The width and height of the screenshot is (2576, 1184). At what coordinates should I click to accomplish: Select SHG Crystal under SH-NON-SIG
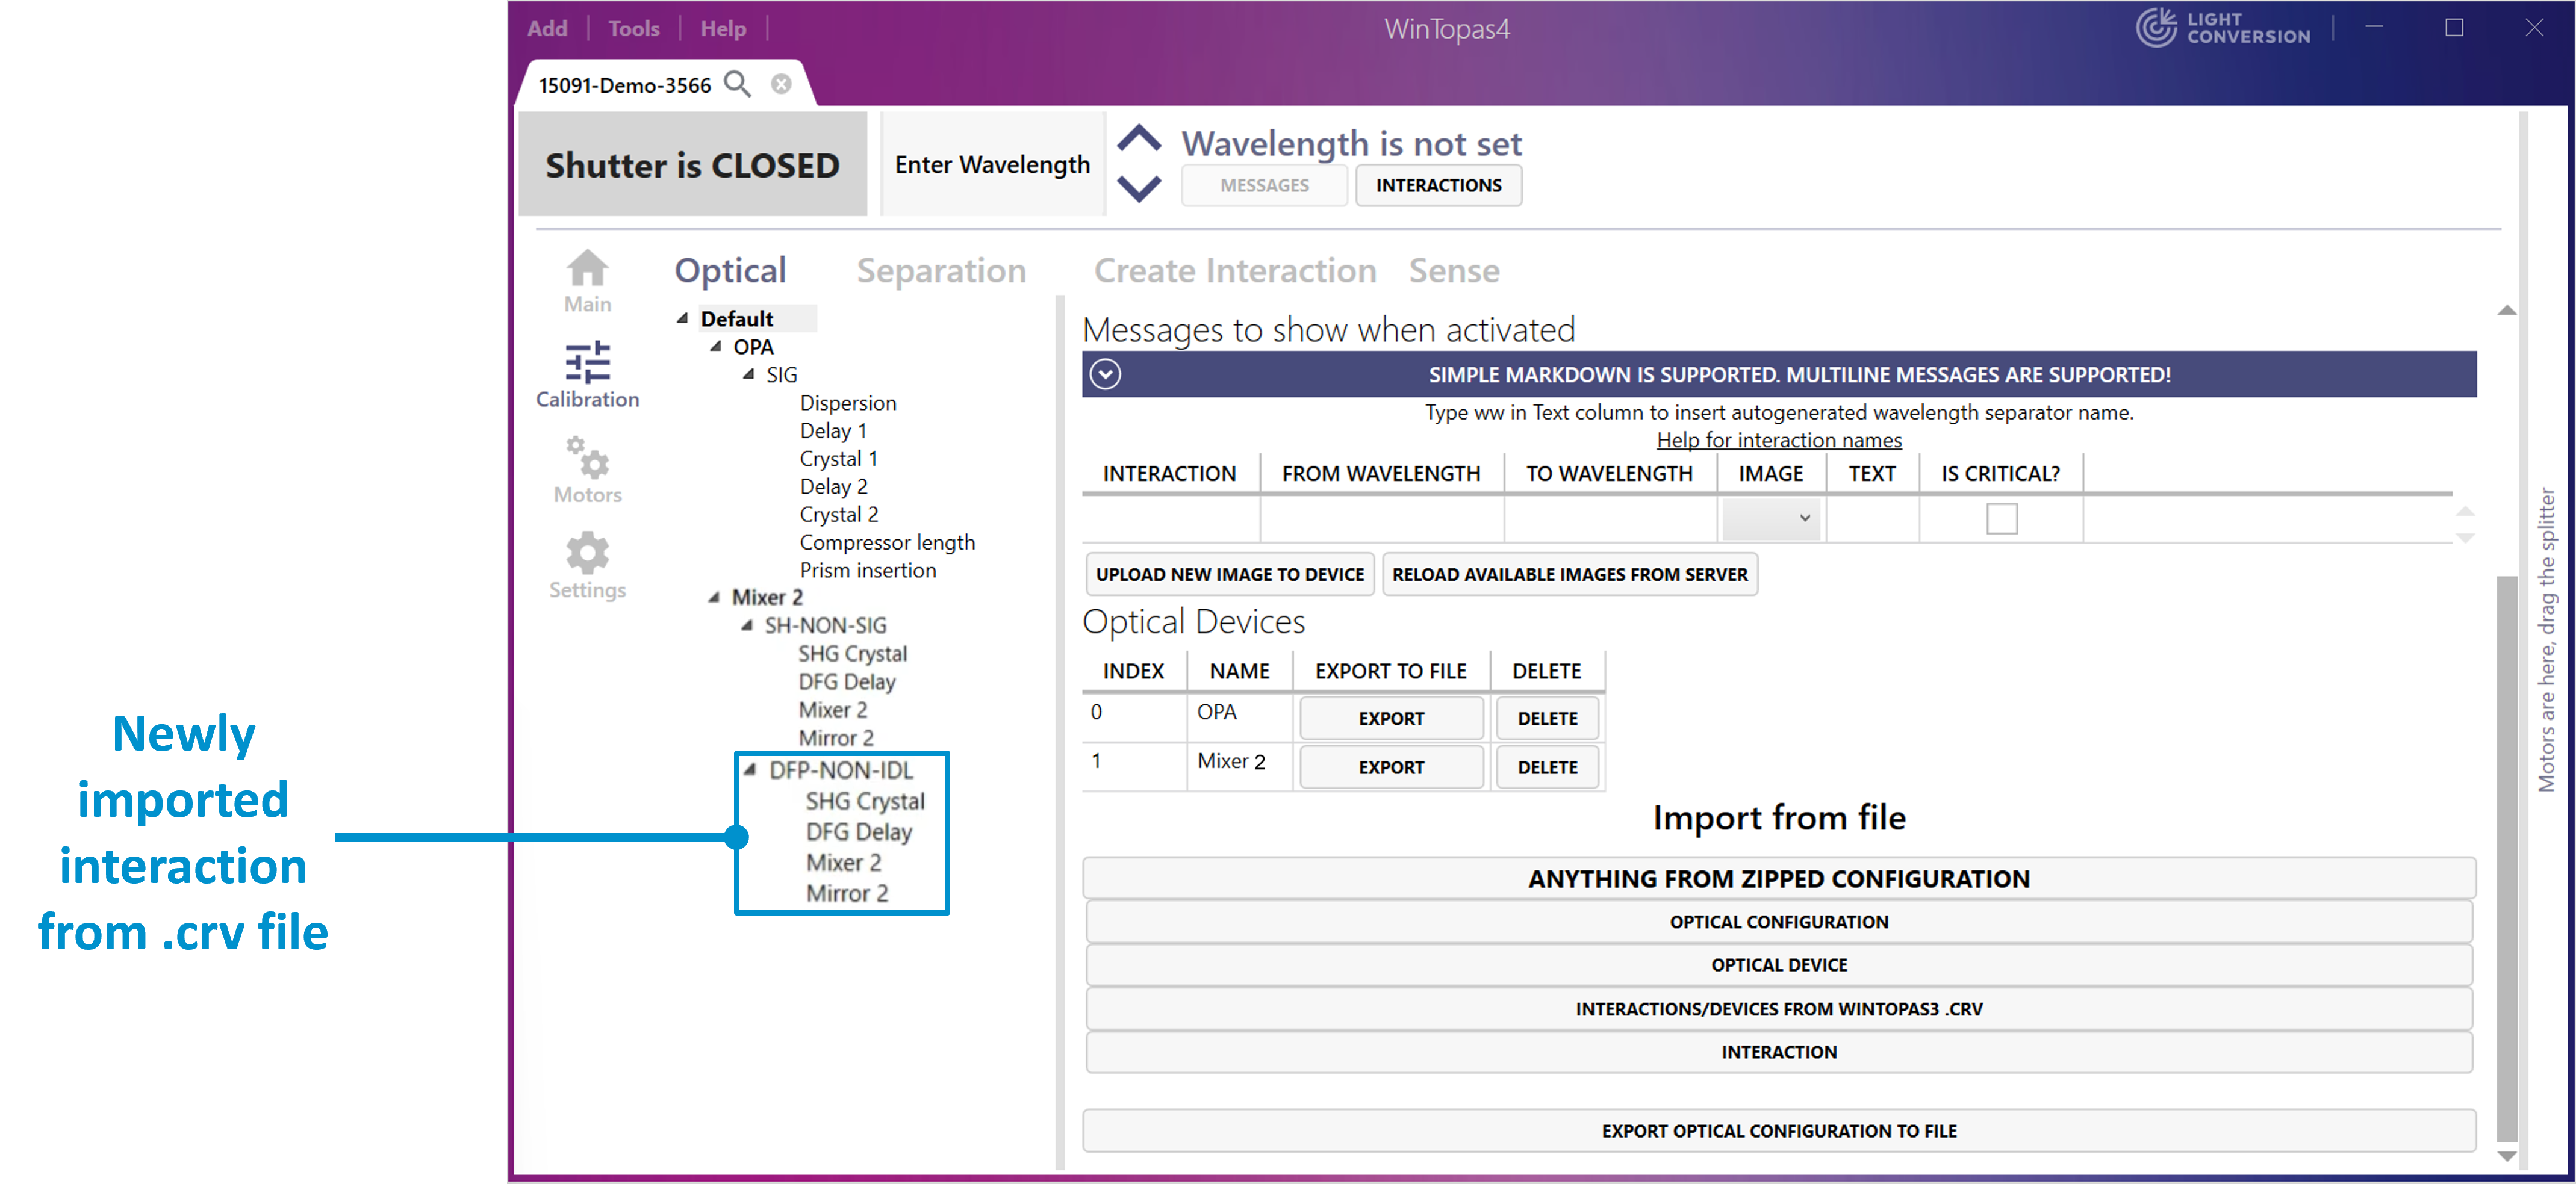coord(852,653)
